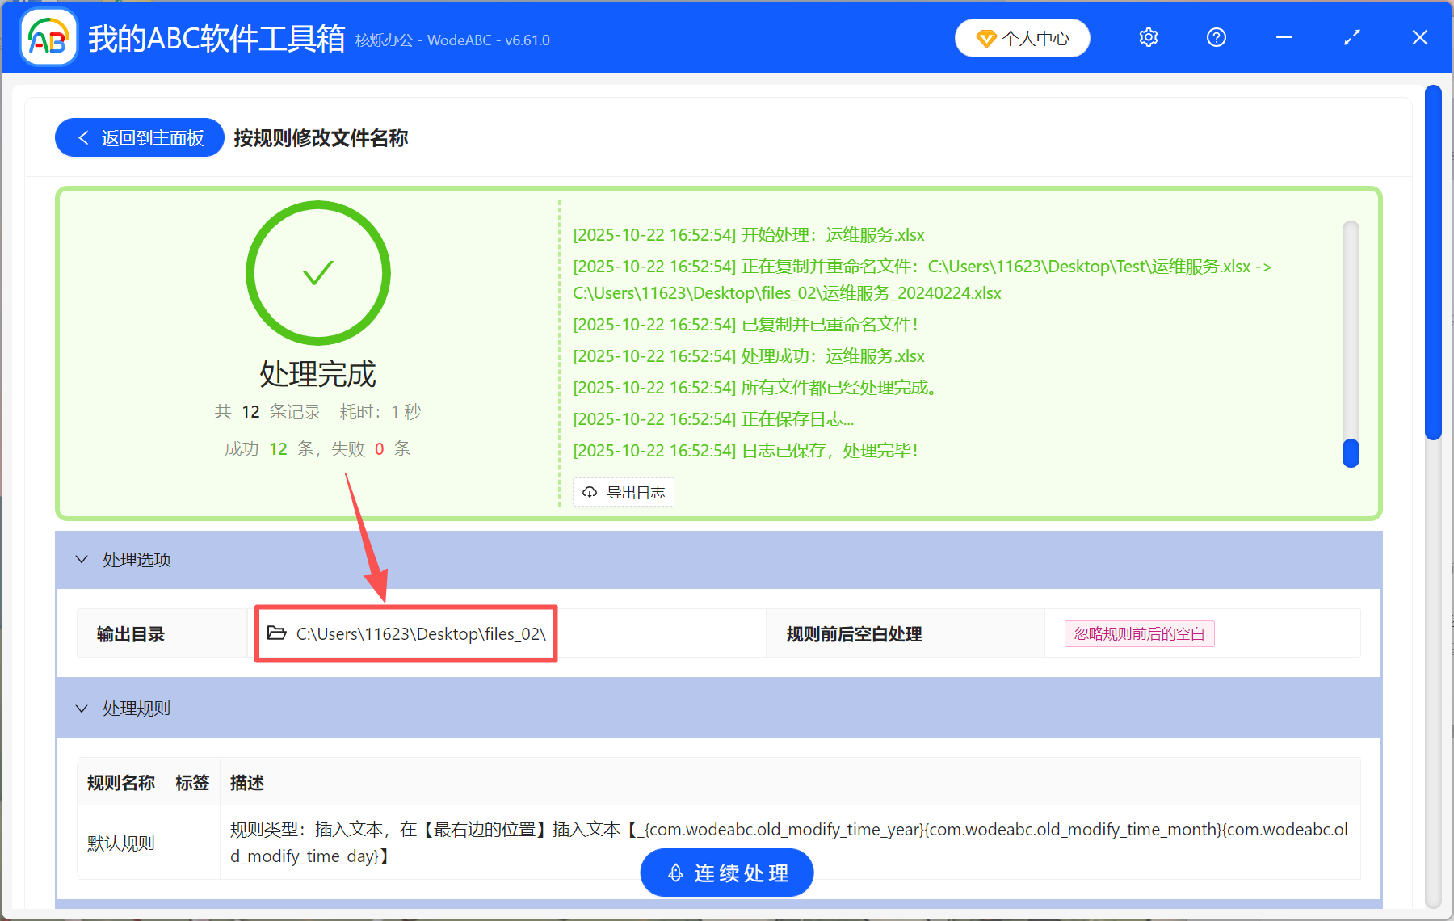Collapse the 处理选项 section
Screen dimensions: 1454x921
click(81, 559)
